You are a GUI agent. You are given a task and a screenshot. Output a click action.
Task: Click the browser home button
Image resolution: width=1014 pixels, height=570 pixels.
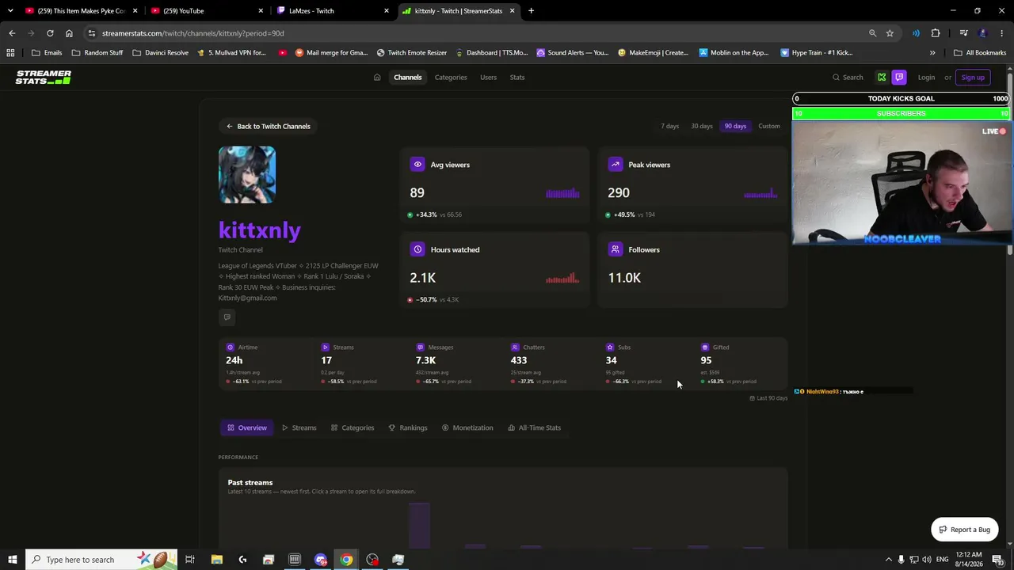click(69, 33)
